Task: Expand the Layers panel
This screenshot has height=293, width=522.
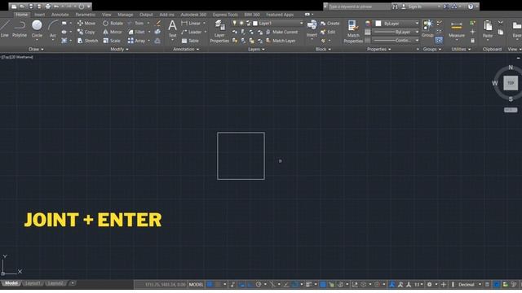Action: [256, 49]
